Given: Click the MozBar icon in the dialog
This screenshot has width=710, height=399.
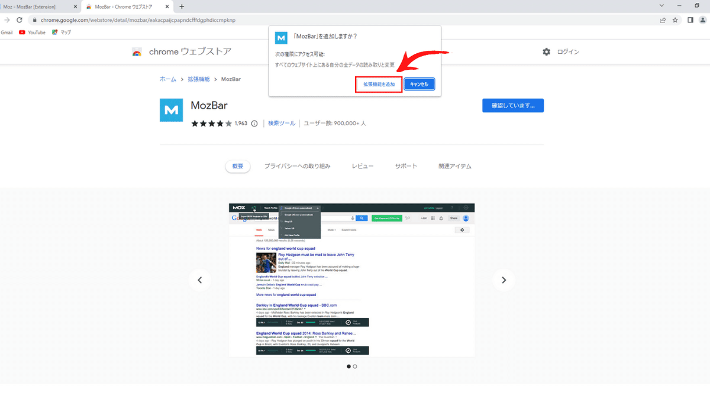Looking at the screenshot, I should click(x=281, y=38).
